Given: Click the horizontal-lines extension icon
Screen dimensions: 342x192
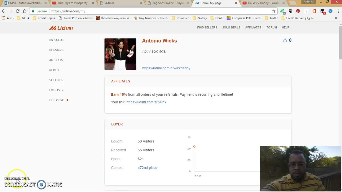Looking at the screenshot, I should pyautogui.click(x=306, y=11).
